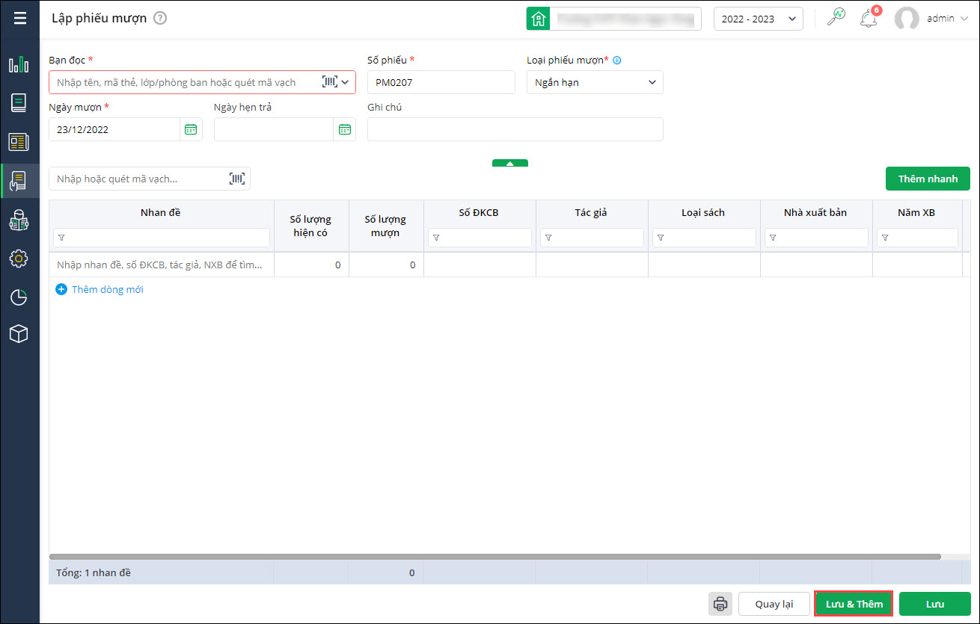
Task: Open the bar chart dashboard in sidebar
Action: click(19, 64)
